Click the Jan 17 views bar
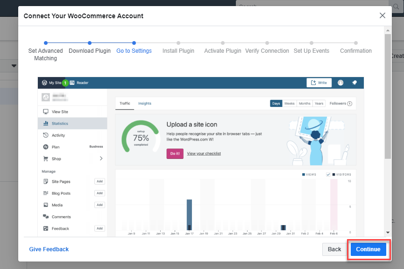The width and height of the screenshot is (404, 269). pyautogui.click(x=189, y=215)
